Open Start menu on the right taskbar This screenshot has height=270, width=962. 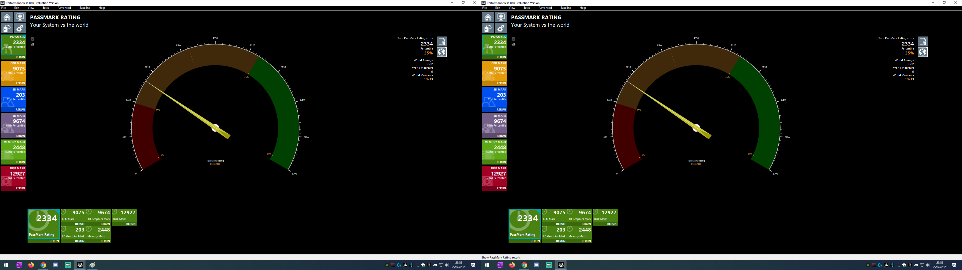487,265
